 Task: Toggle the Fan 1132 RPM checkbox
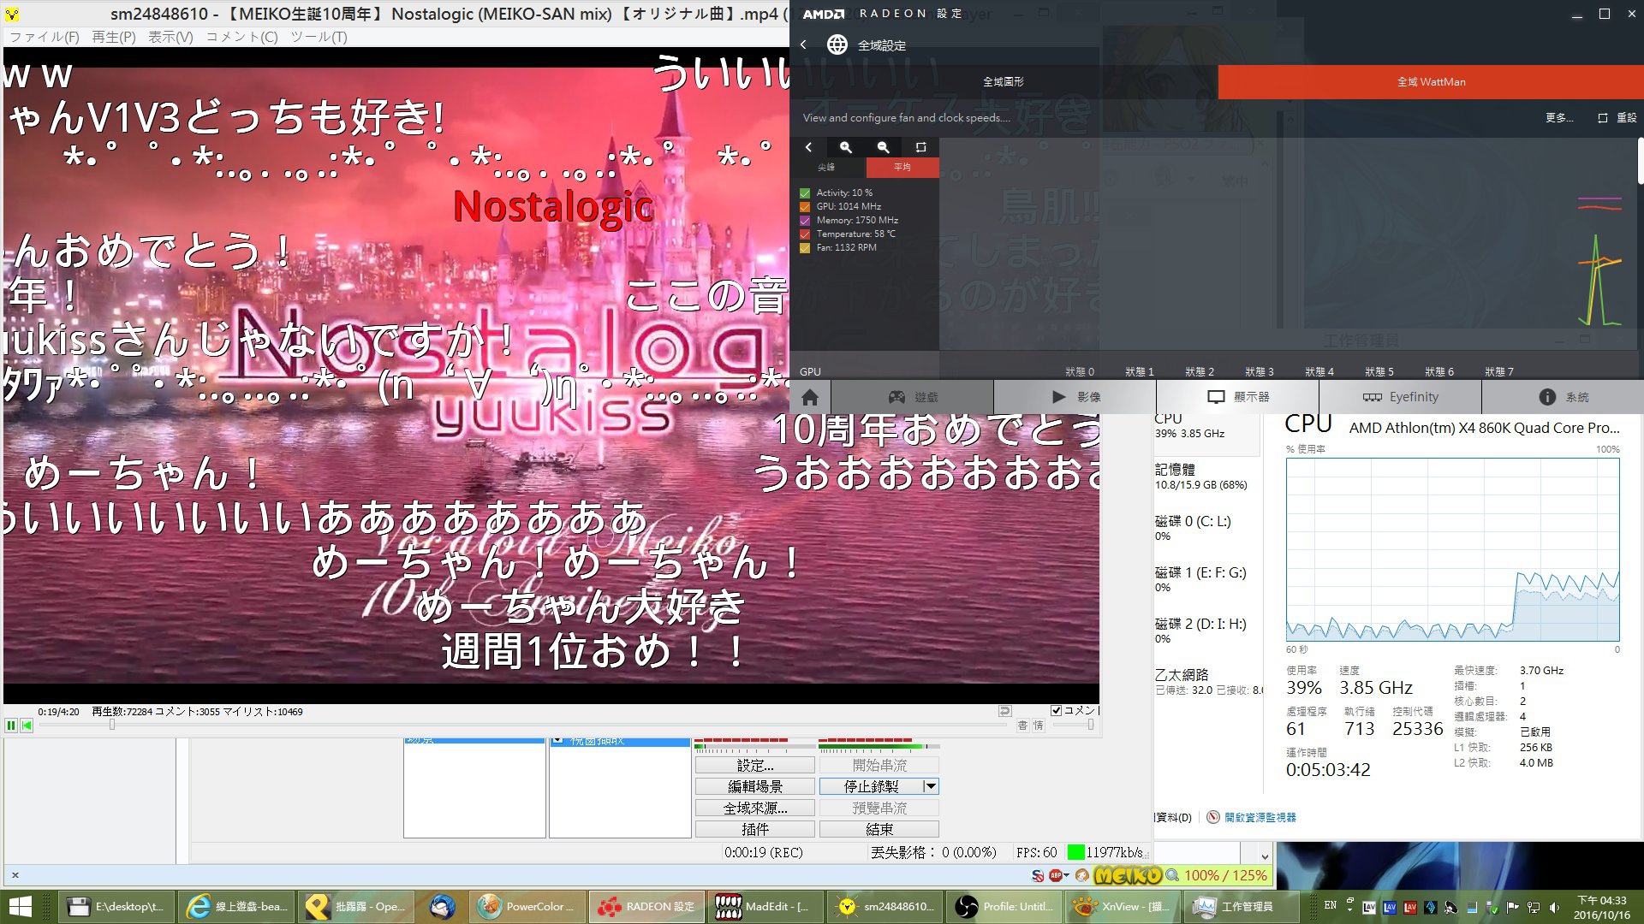(805, 248)
